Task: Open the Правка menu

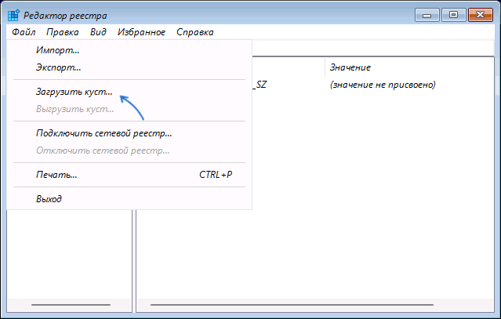Action: (62, 32)
